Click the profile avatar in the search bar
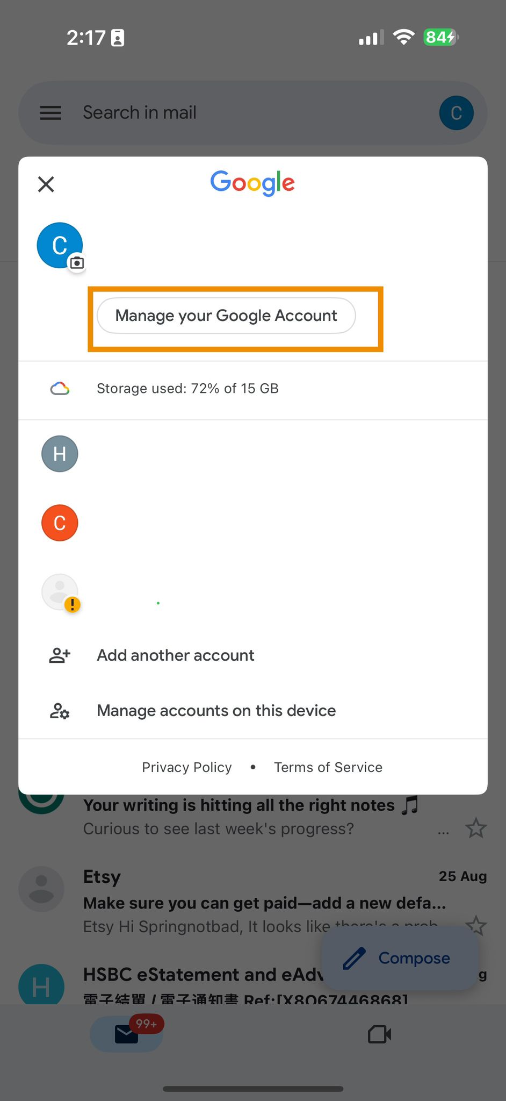This screenshot has width=506, height=1101. pyautogui.click(x=456, y=112)
